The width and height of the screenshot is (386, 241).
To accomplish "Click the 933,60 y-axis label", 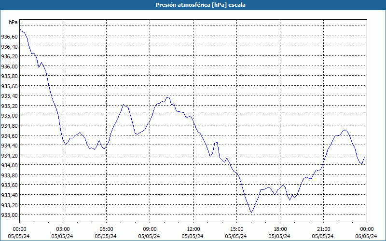I will click(9, 185).
